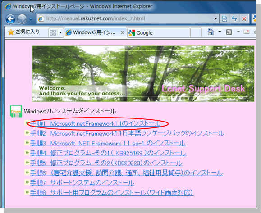Click the RSS feeds icon
The height and width of the screenshot is (213, 261).
click(x=229, y=32)
